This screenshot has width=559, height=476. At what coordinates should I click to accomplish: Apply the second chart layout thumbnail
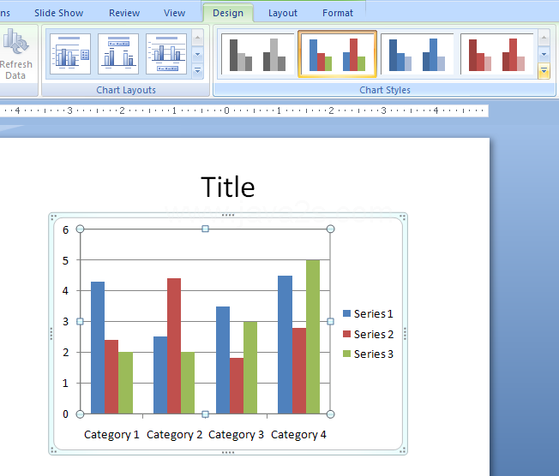click(118, 54)
